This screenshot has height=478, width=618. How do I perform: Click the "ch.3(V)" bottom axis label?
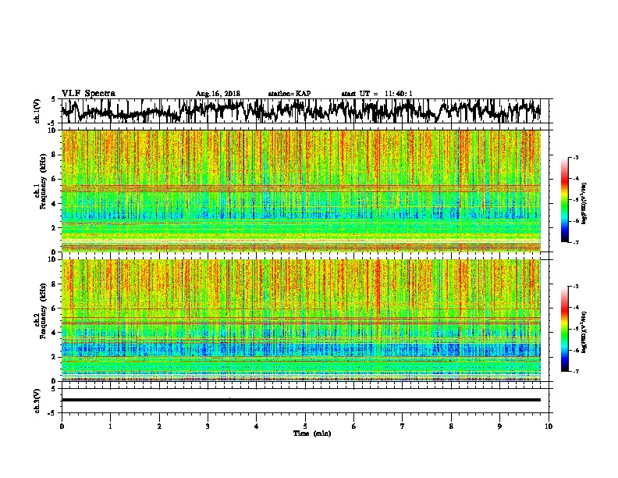(37, 401)
